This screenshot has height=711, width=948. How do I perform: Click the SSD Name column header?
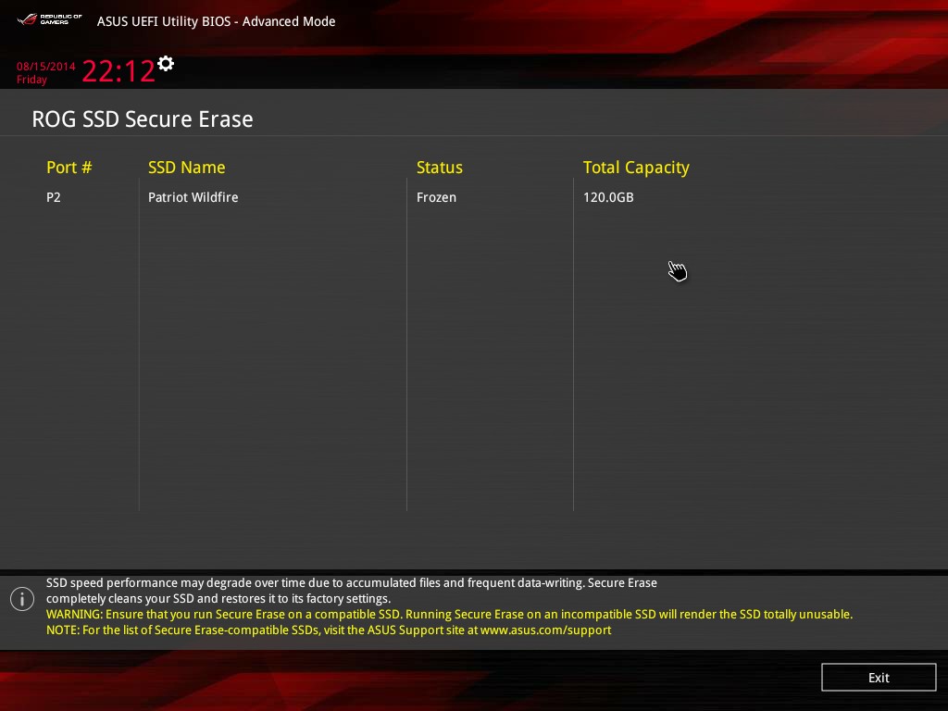[x=186, y=168]
